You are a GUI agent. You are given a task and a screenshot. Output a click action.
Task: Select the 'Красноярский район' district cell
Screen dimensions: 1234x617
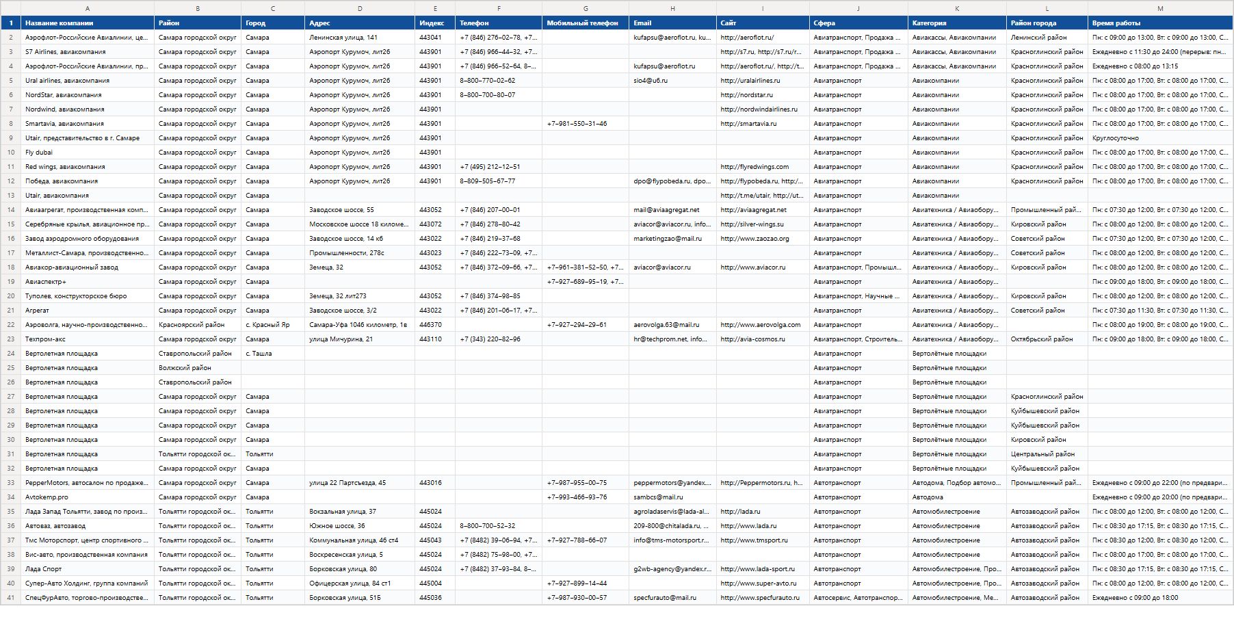tap(198, 325)
